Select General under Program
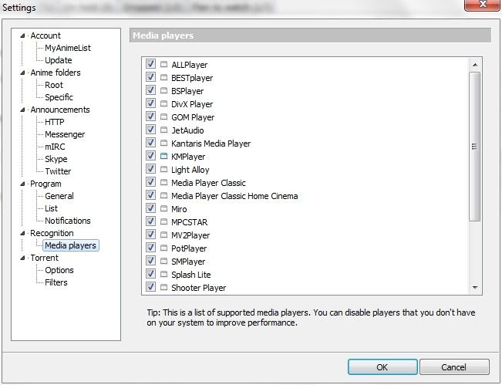 pos(59,196)
